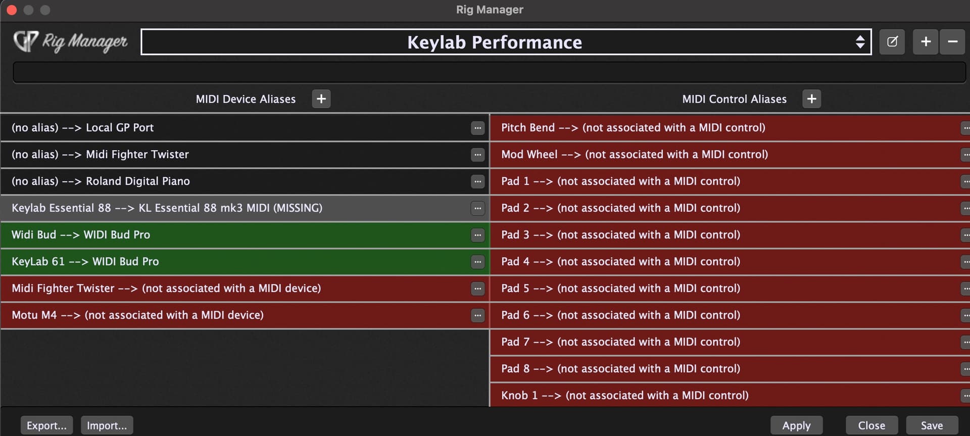Select the Local GP Port device row
This screenshot has height=436, width=970.
[x=245, y=128]
